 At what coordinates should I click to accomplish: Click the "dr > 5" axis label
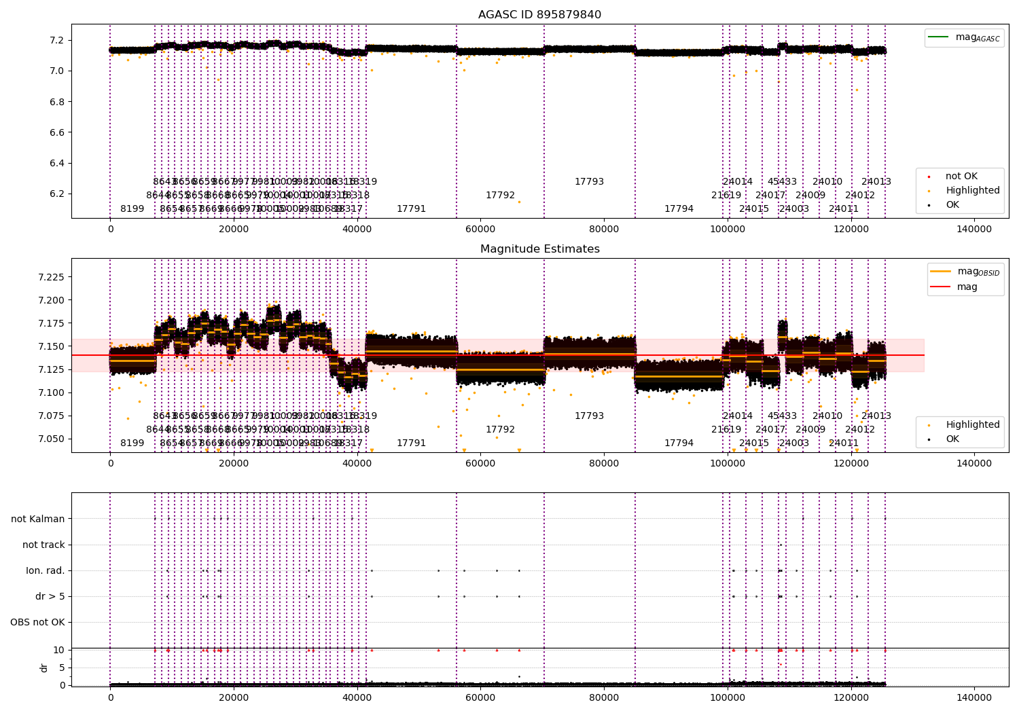[50, 596]
